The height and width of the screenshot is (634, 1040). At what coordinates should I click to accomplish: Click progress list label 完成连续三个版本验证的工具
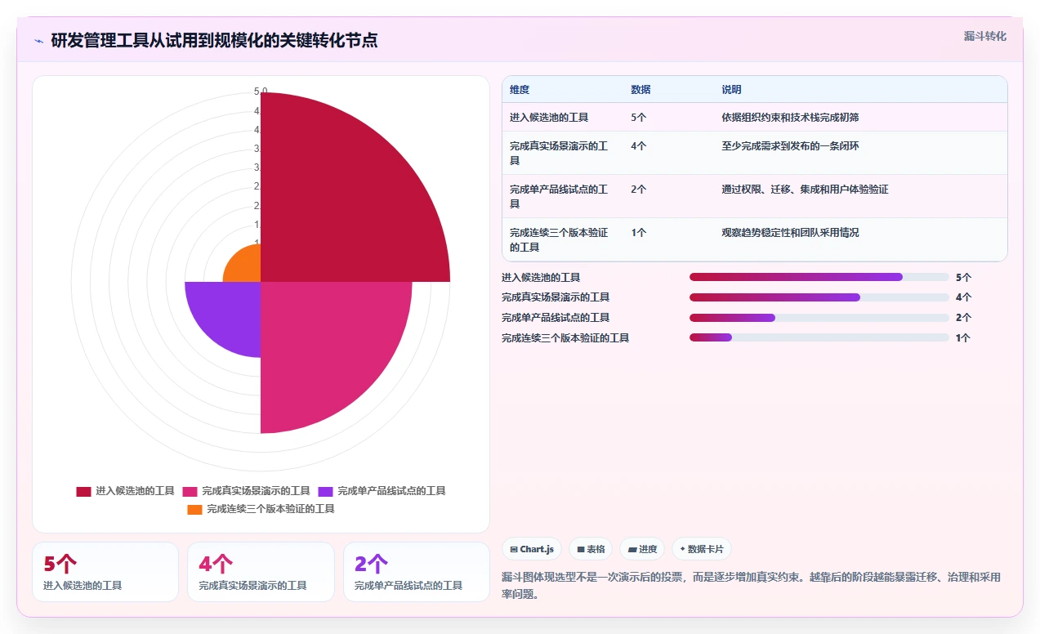pos(565,337)
